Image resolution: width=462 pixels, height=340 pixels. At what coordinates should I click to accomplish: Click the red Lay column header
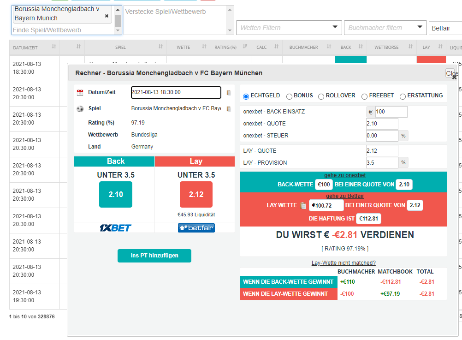click(x=195, y=161)
